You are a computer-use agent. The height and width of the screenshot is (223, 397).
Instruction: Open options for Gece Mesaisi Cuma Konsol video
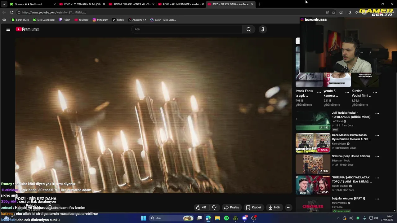coord(377,136)
